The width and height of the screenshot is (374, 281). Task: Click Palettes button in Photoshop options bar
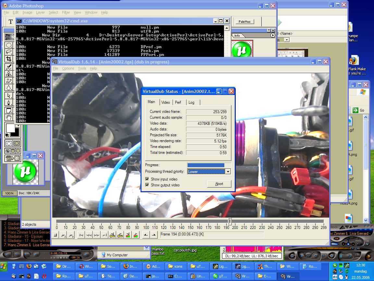click(244, 21)
